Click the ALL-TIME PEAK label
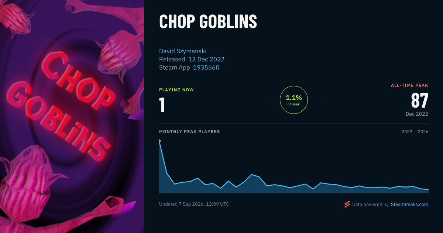Viewport: 443px width, 233px height. tap(409, 85)
